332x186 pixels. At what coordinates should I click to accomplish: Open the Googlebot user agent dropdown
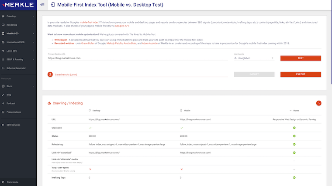pyautogui.click(x=254, y=58)
